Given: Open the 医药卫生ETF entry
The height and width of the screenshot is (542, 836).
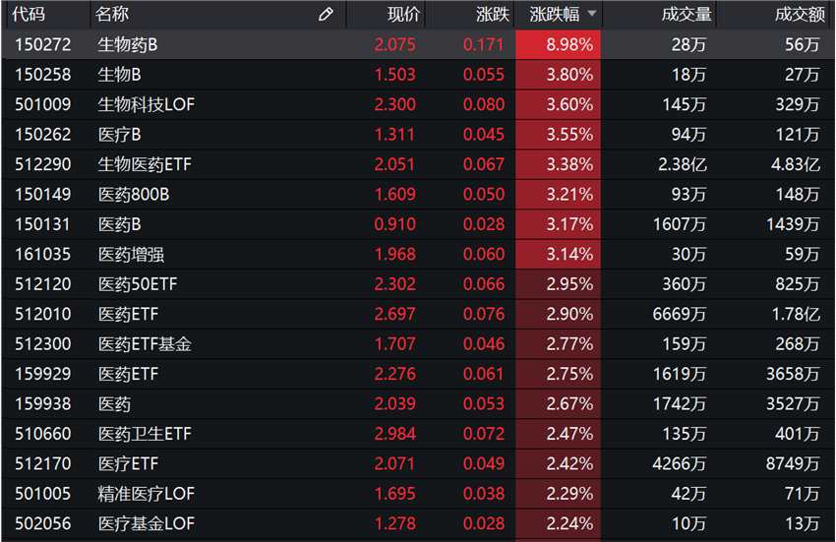Looking at the screenshot, I should click(145, 434).
